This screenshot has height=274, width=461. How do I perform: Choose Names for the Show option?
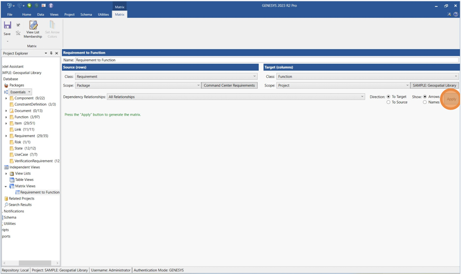[x=425, y=102]
